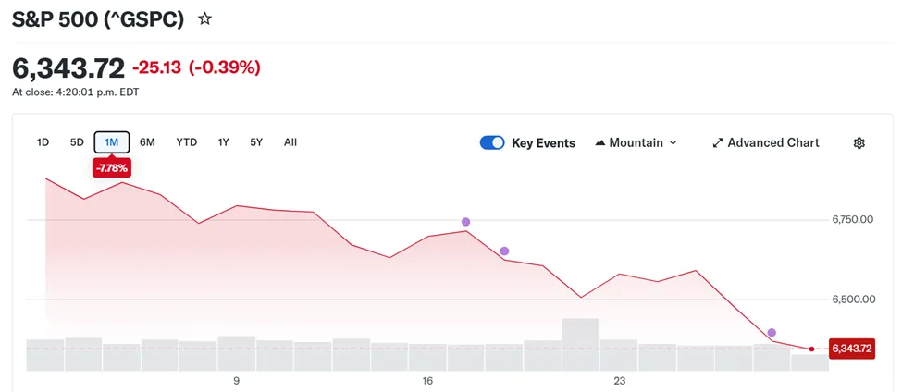Viewport: 902px width, 392px height.
Task: Star S&P 500 to add to watchlist
Action: tap(205, 18)
